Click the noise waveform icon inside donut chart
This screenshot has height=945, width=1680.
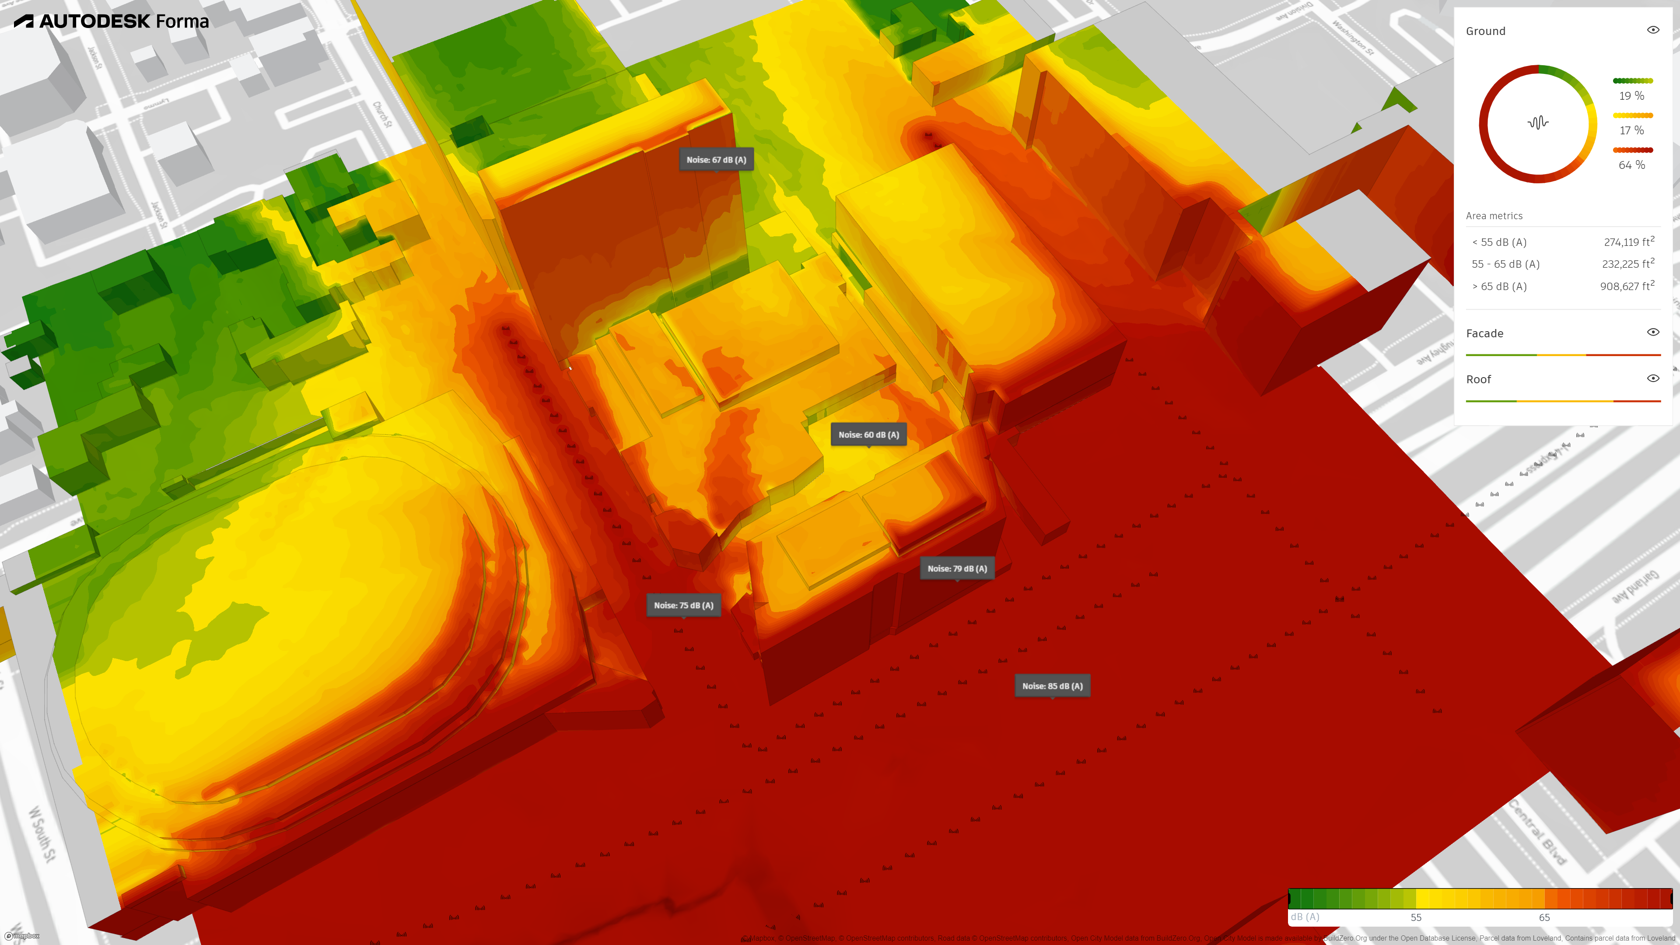pyautogui.click(x=1538, y=122)
